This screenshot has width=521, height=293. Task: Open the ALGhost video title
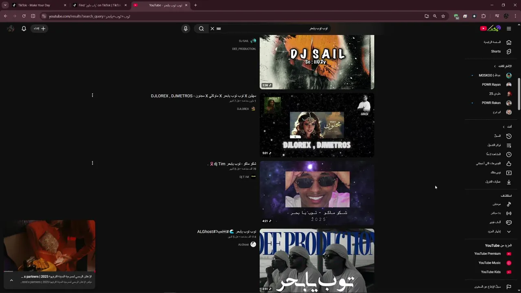227,232
